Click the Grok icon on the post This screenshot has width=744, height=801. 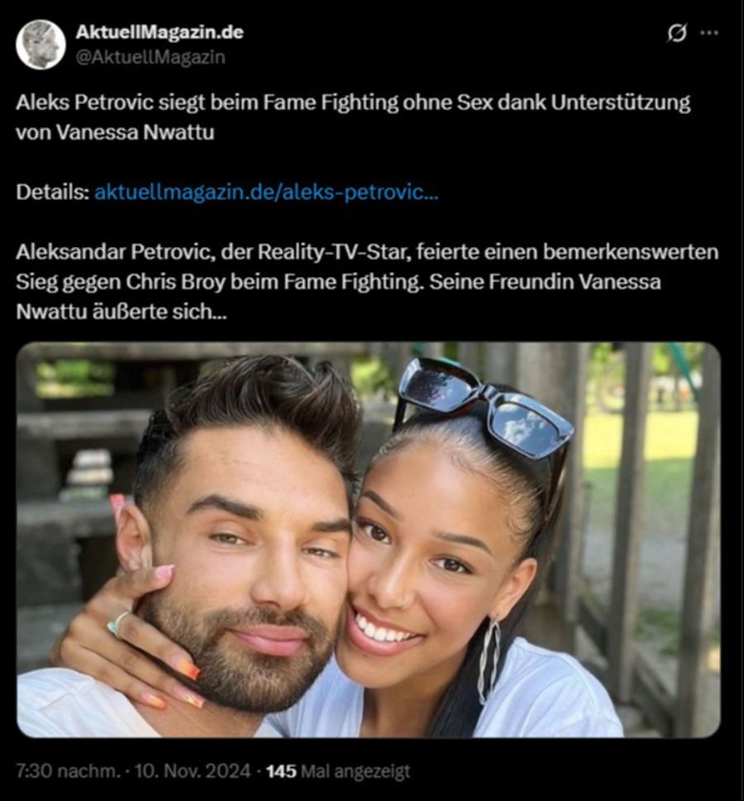pos(677,34)
